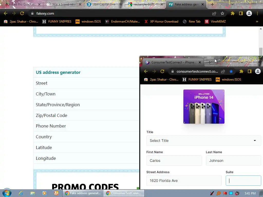Screen dimensions: 263x197
Task: Open New Tab bookmark
Action: [x=192, y=22]
